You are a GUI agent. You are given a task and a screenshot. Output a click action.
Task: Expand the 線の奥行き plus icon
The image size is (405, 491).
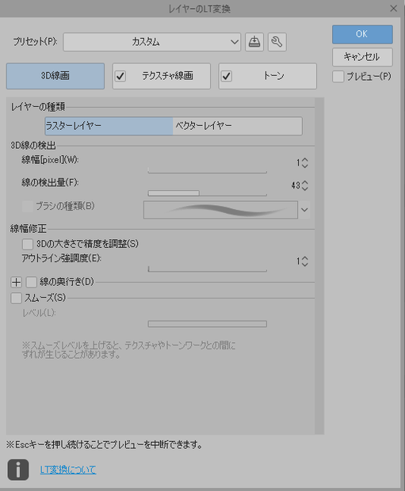tap(17, 282)
